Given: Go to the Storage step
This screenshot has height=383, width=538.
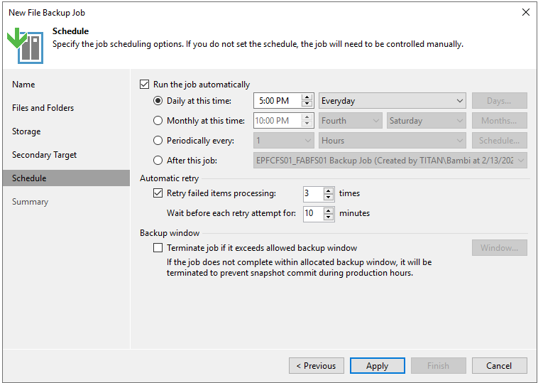Looking at the screenshot, I should tap(26, 131).
